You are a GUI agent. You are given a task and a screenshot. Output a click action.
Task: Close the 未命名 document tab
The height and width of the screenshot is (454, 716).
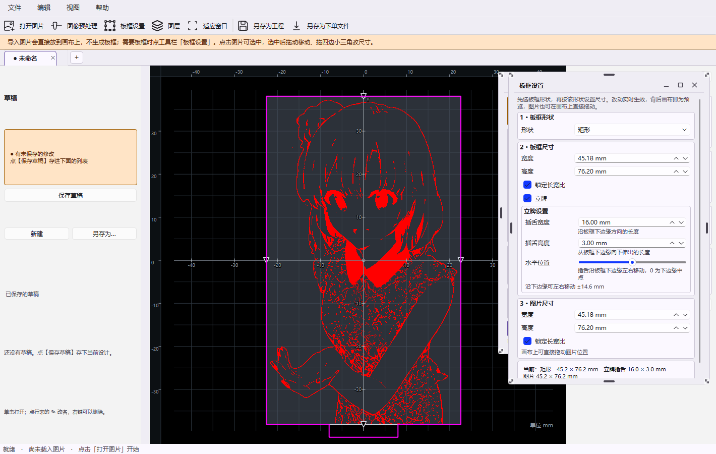[x=53, y=58]
